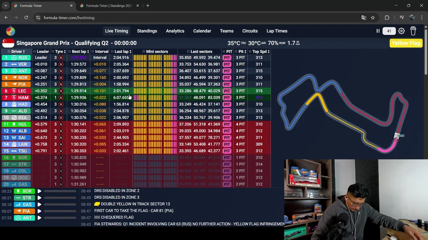Click the PIT badge in LEC row

coord(227,91)
